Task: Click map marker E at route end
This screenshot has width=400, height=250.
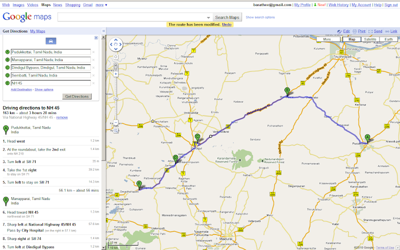Action: [139, 185]
